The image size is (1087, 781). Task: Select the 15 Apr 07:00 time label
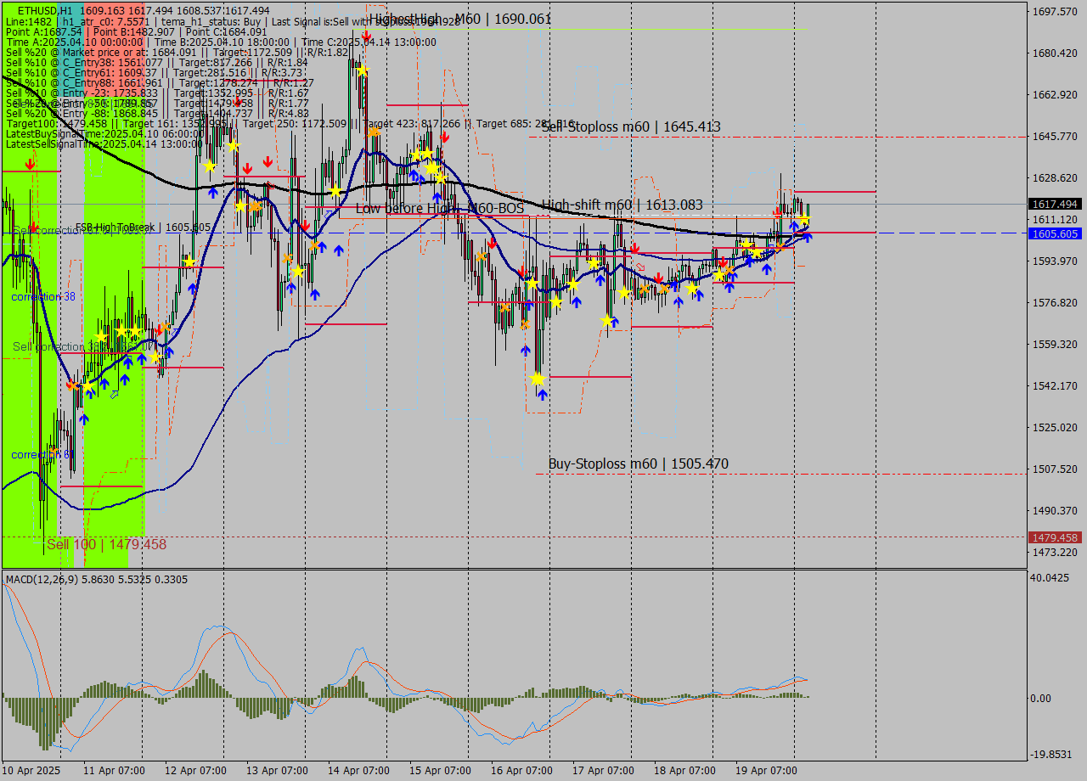440,771
